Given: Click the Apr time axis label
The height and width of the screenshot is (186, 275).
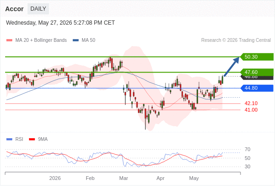Looking at the screenshot, I should click(x=160, y=178).
